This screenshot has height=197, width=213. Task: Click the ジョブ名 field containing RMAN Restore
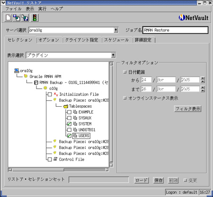point(175,30)
